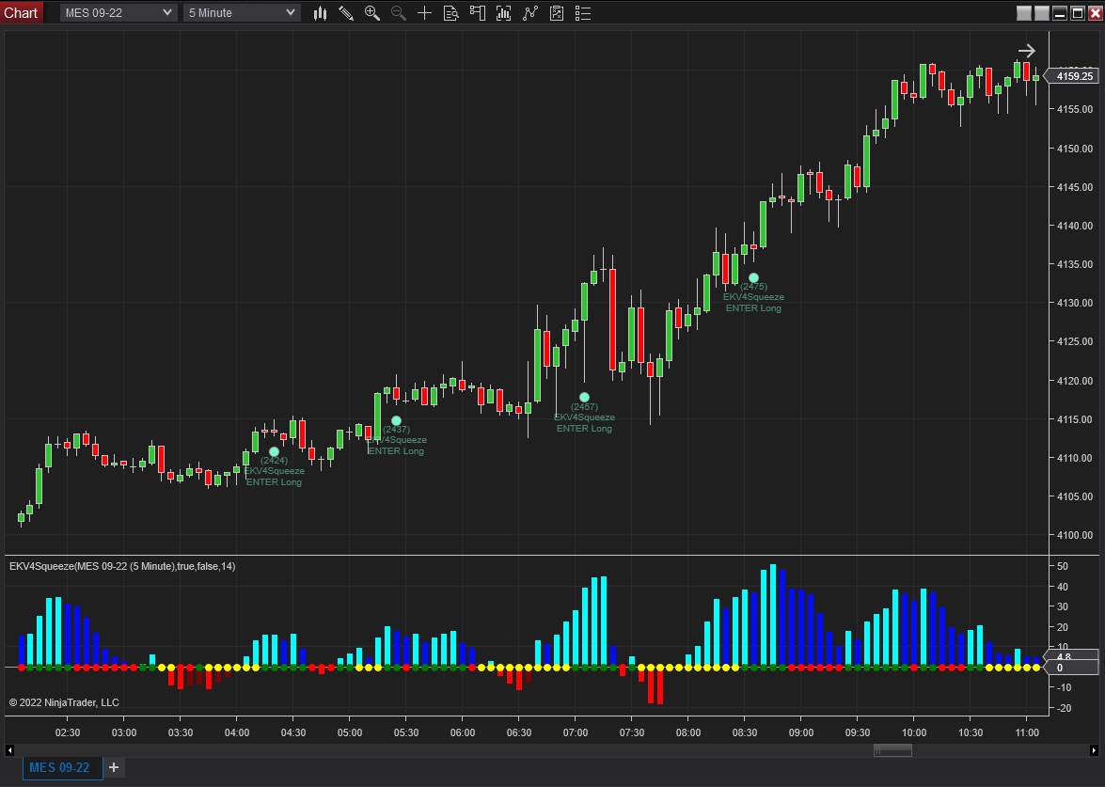This screenshot has width=1105, height=787.
Task: Open chart Properties list icon
Action: (x=583, y=12)
